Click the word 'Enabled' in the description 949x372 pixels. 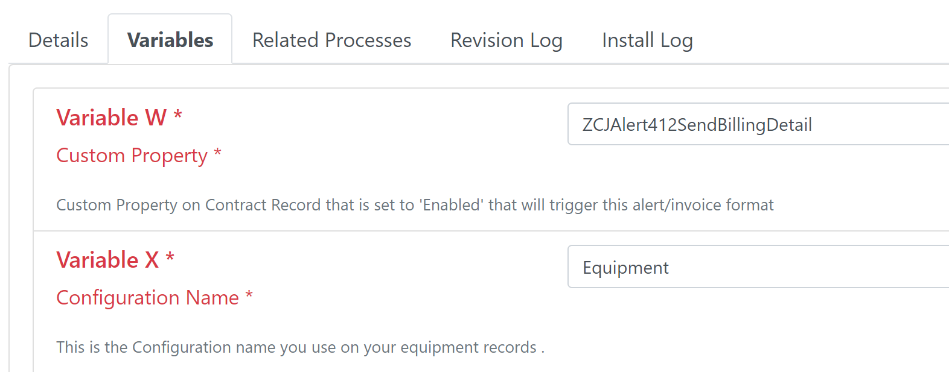453,205
